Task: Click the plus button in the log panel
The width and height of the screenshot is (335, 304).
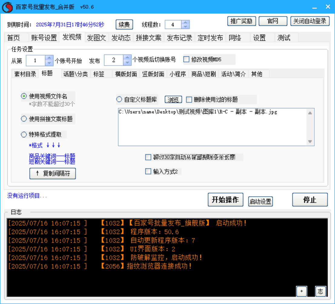Action: [x=302, y=291]
